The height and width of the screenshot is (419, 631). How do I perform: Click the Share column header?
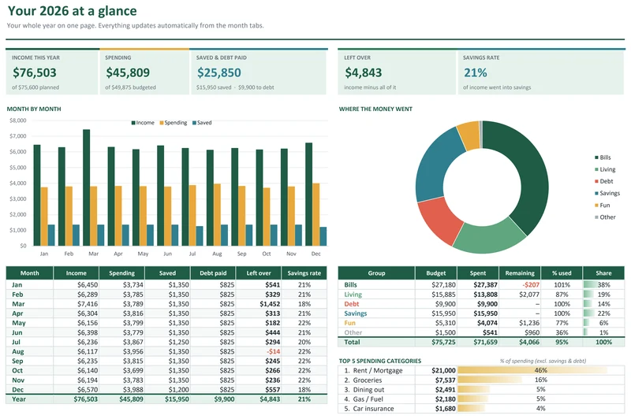coord(603,273)
